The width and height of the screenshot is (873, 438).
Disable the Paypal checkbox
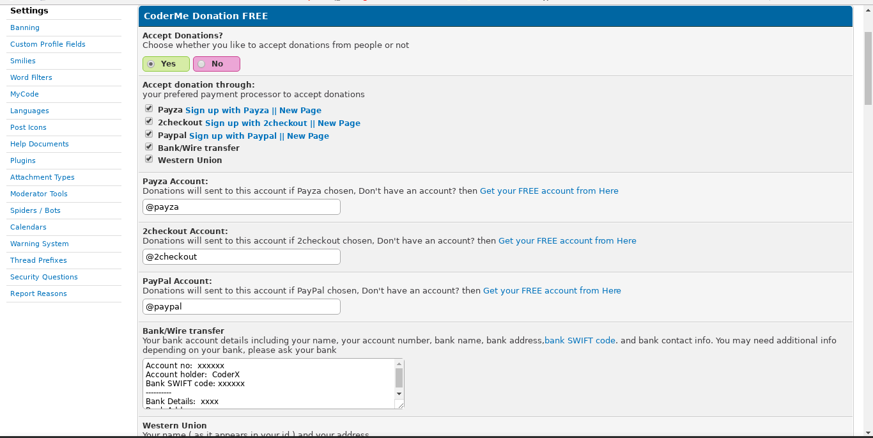click(x=149, y=134)
